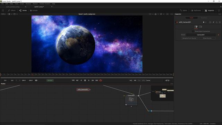The height and width of the screenshot is (125, 222).
Task: Play the composition in reverse
Action: coord(81,80)
